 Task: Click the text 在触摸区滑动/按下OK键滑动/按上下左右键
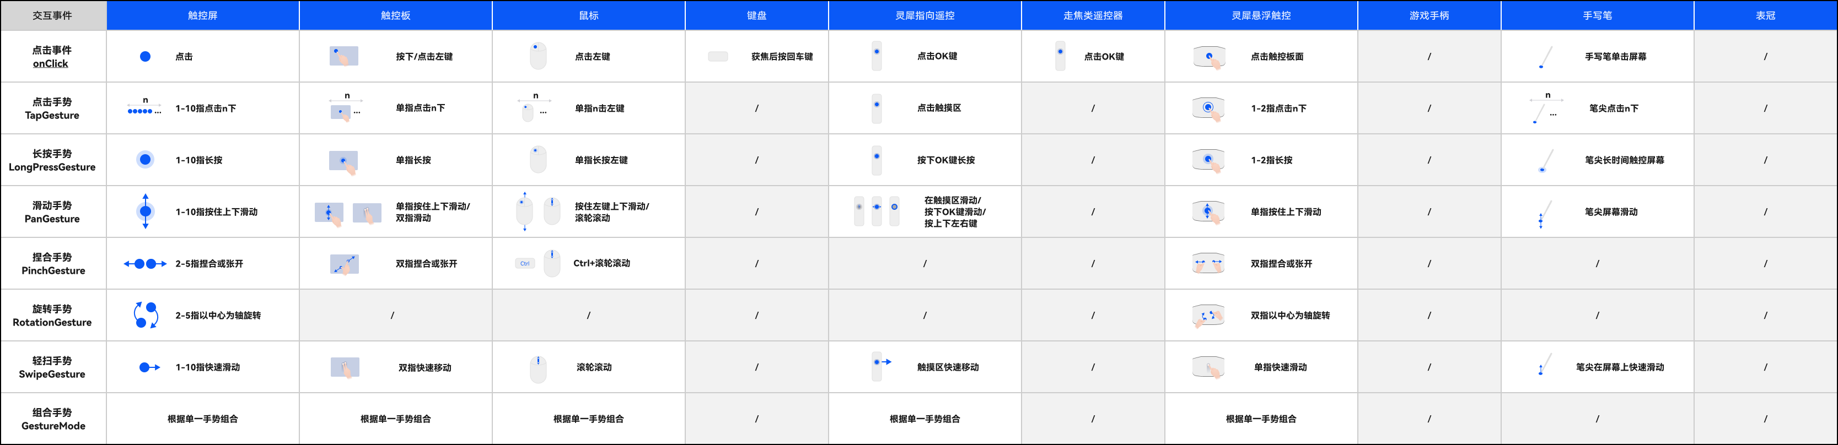[x=955, y=212]
